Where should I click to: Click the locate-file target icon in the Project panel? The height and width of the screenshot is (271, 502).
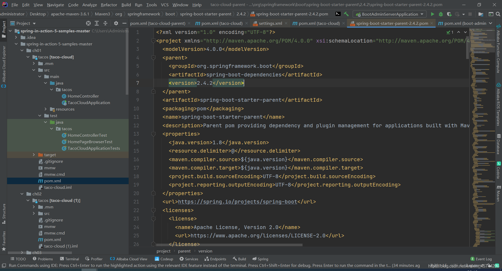pos(88,23)
